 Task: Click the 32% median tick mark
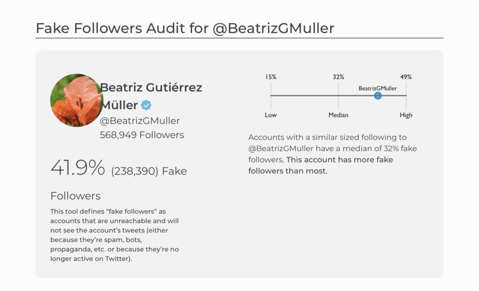tap(339, 77)
